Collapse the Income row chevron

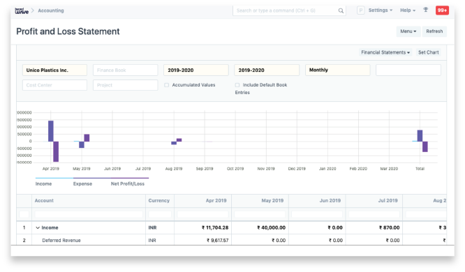point(38,227)
